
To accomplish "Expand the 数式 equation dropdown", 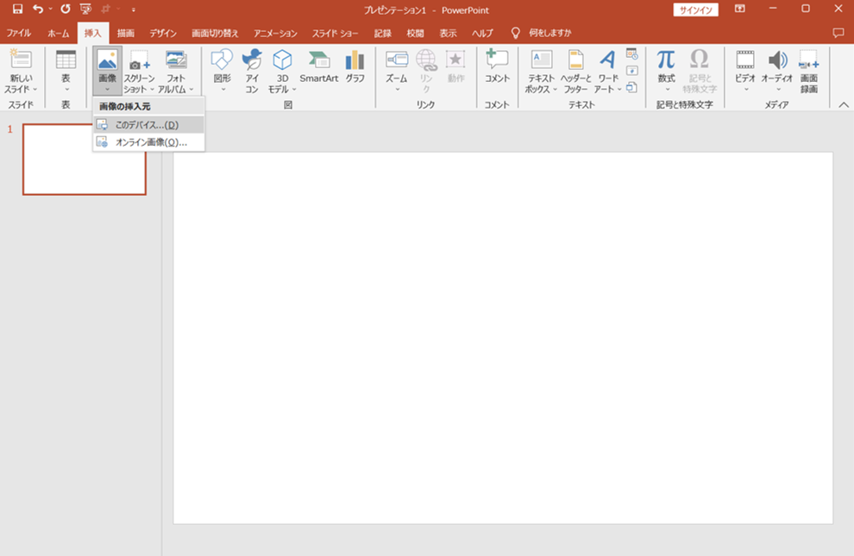I will tap(666, 70).
